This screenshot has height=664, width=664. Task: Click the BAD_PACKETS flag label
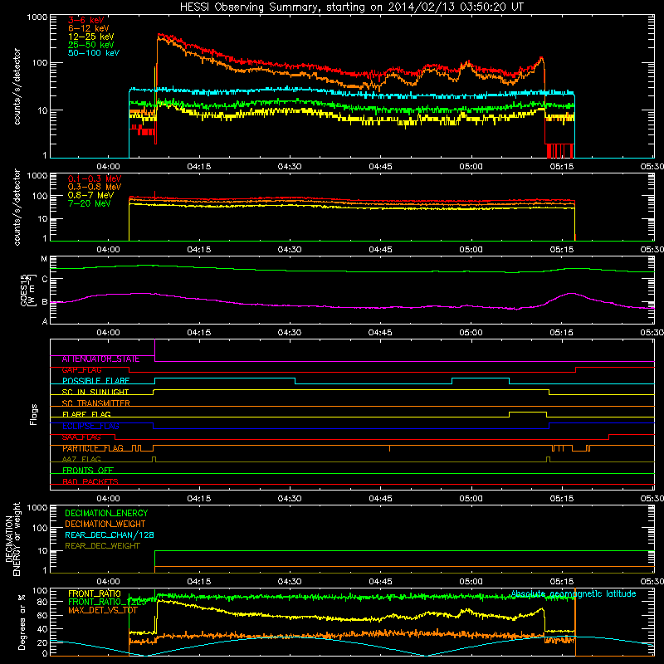tap(90, 481)
